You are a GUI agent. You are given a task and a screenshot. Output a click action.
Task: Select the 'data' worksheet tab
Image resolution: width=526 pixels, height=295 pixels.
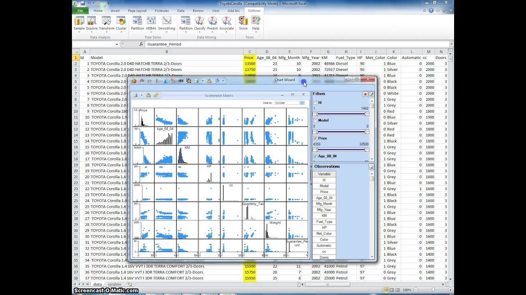point(97,284)
